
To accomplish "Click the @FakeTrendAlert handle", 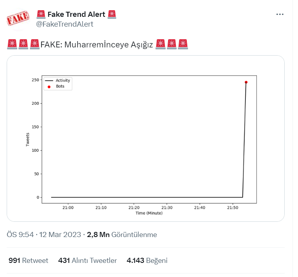I will [64, 24].
